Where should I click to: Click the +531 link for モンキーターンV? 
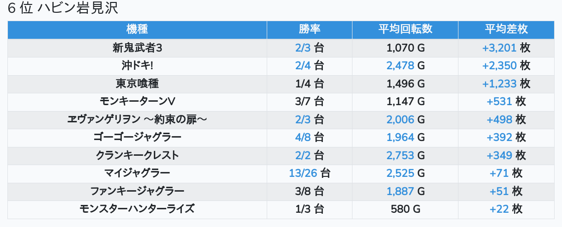click(x=499, y=102)
